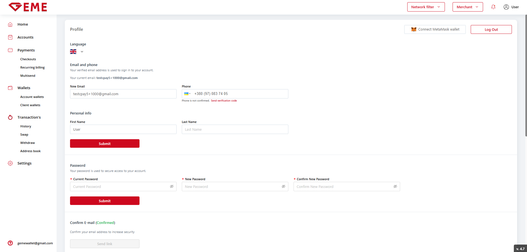
Task: Go to transaction History
Action: coord(26,127)
